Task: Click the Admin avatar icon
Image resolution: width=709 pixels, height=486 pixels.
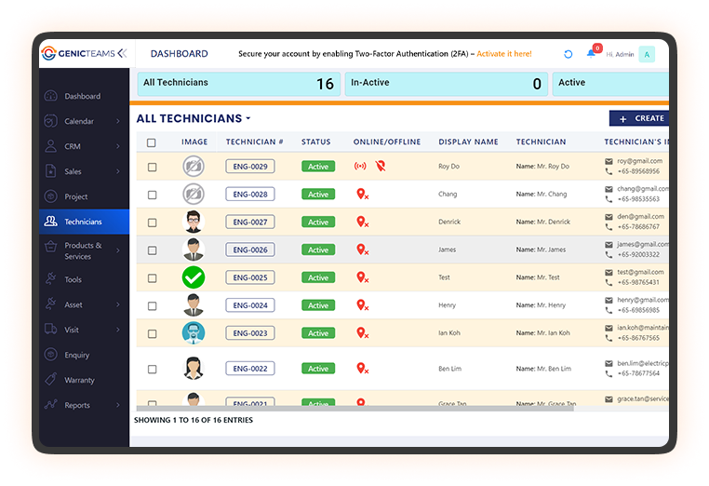Action: 647,54
